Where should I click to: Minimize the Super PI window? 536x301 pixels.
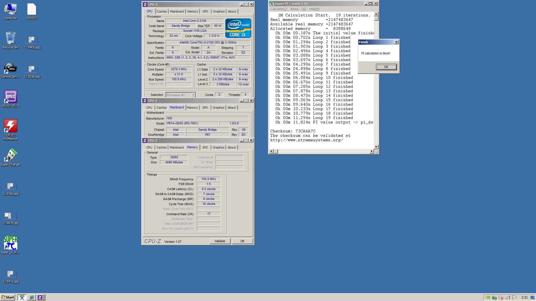coord(366,4)
